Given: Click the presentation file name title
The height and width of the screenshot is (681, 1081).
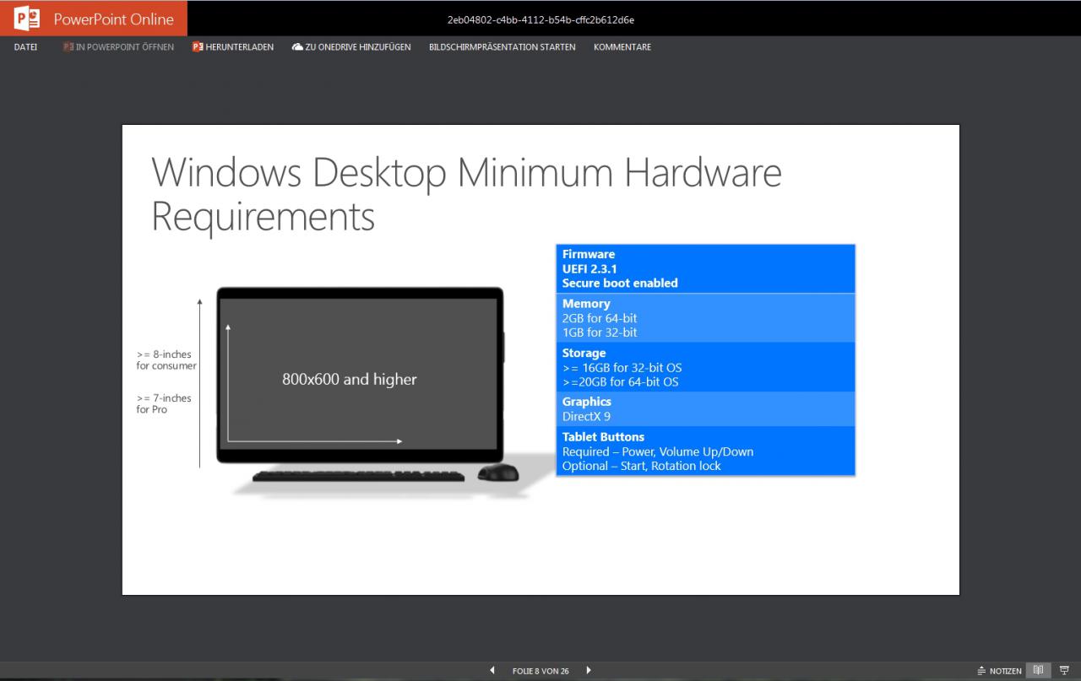Looking at the screenshot, I should point(540,19).
